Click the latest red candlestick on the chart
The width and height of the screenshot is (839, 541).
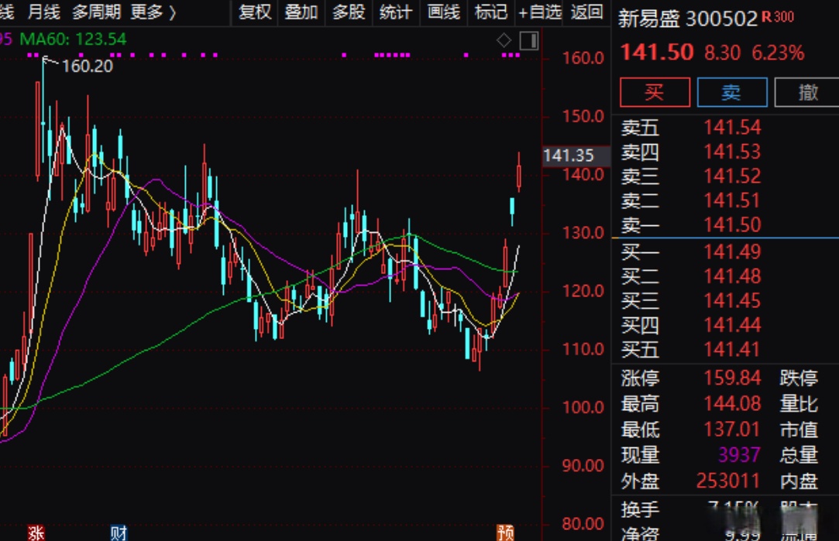coord(518,172)
